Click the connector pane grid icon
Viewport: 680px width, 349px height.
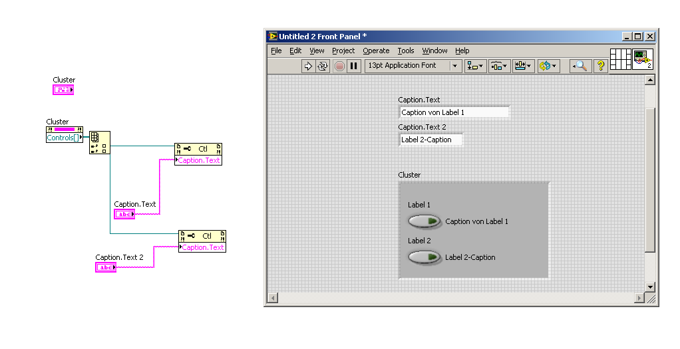[621, 59]
